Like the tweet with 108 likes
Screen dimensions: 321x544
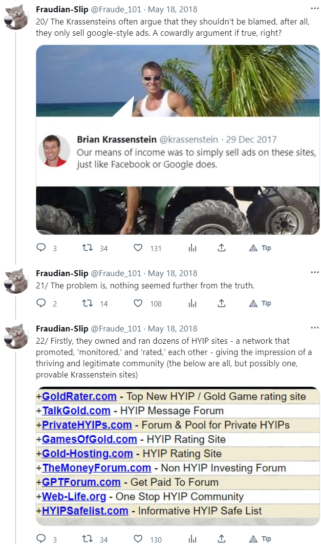point(138,303)
